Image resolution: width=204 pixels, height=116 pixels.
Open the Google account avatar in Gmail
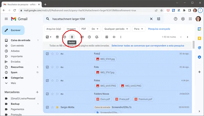[198, 19]
